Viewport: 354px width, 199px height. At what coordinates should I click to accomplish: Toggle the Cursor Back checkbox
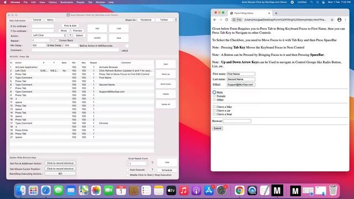click(57, 40)
